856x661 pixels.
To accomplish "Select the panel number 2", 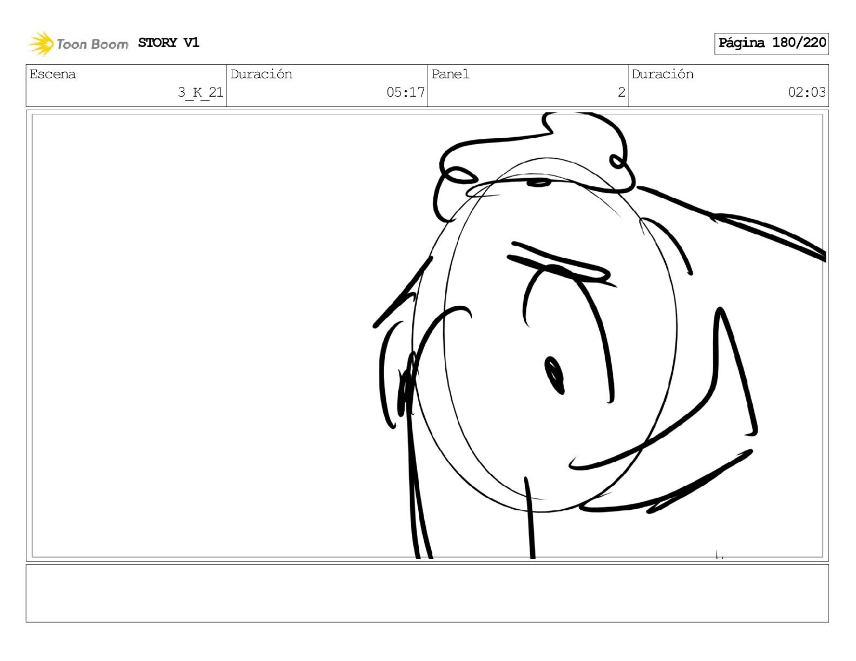I will pyautogui.click(x=621, y=92).
